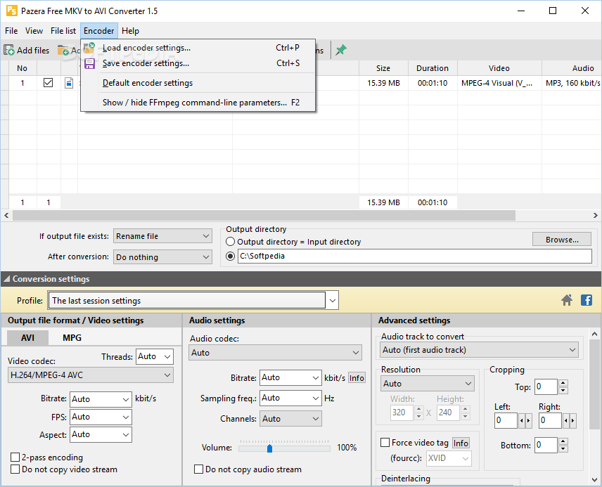Viewport: 602px width, 487px height.
Task: Open the Audio codec dropdown
Action: [275, 353]
